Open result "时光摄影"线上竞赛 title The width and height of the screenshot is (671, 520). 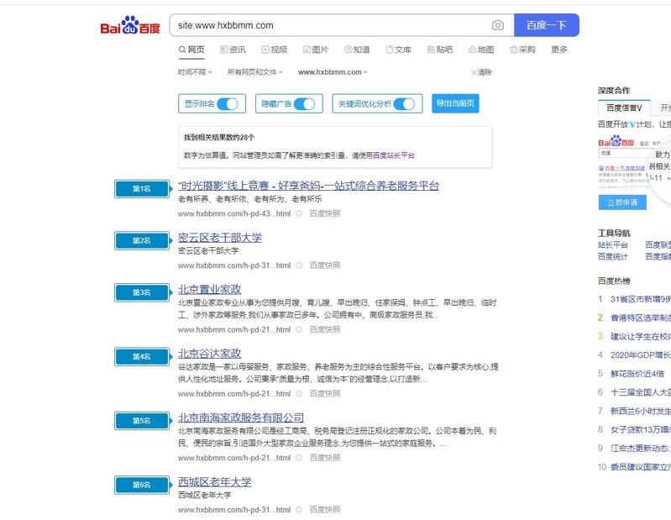[x=308, y=186]
